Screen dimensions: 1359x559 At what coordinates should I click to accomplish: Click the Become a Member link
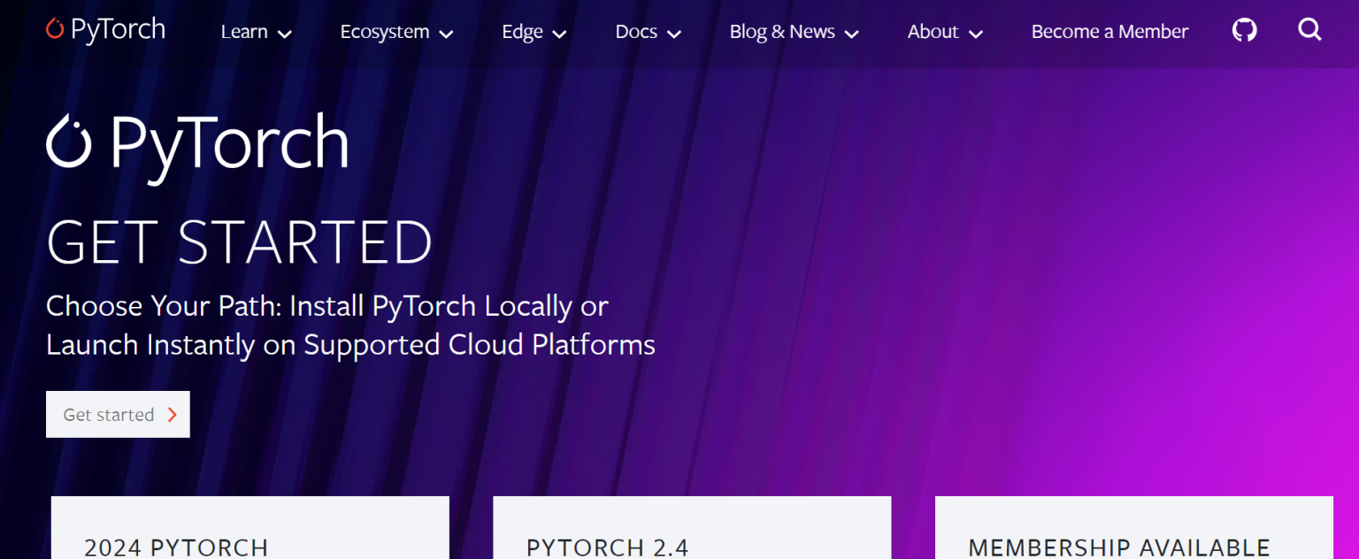pyautogui.click(x=1109, y=32)
